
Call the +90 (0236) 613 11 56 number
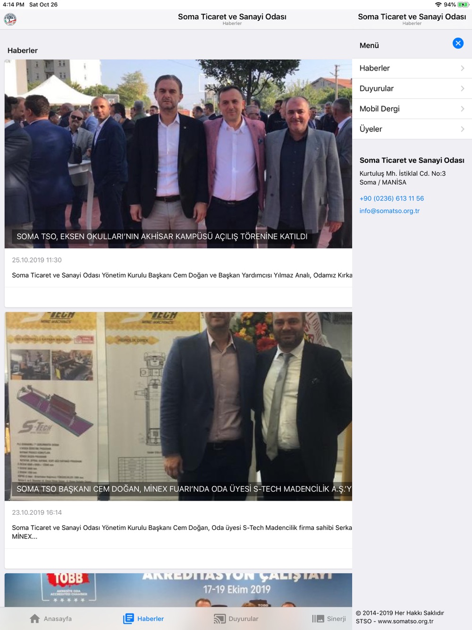pyautogui.click(x=392, y=198)
